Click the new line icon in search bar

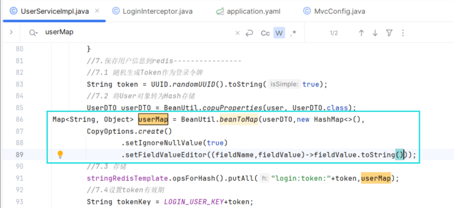[249, 33]
